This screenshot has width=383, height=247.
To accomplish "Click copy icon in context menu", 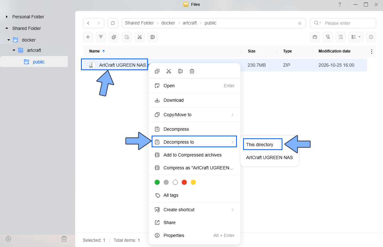I will click(x=157, y=71).
